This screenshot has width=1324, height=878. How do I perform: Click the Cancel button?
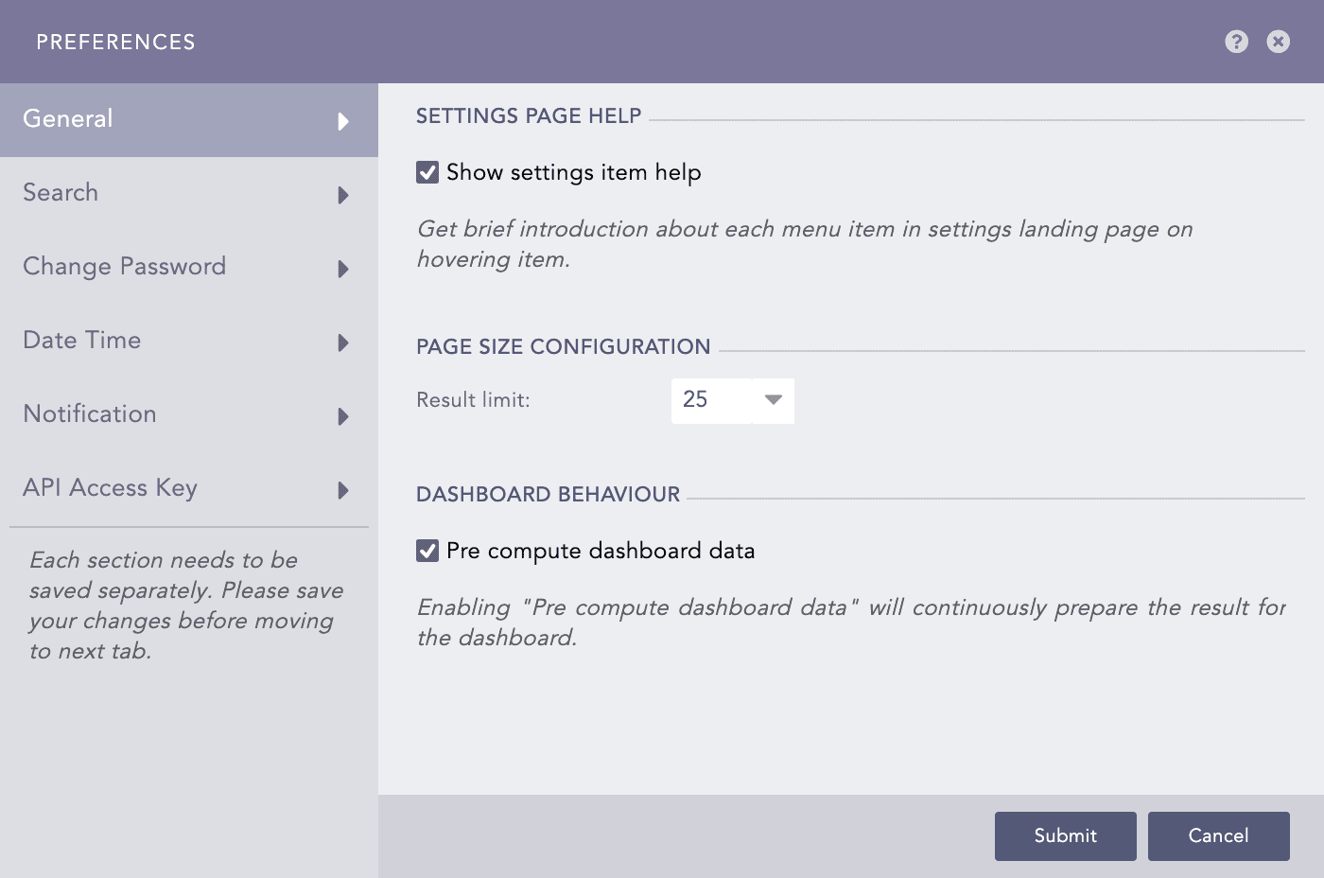click(x=1218, y=836)
